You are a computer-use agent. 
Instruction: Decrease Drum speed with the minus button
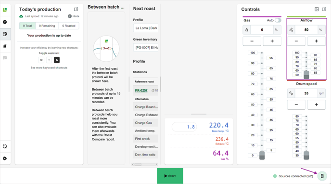[x=296, y=105]
